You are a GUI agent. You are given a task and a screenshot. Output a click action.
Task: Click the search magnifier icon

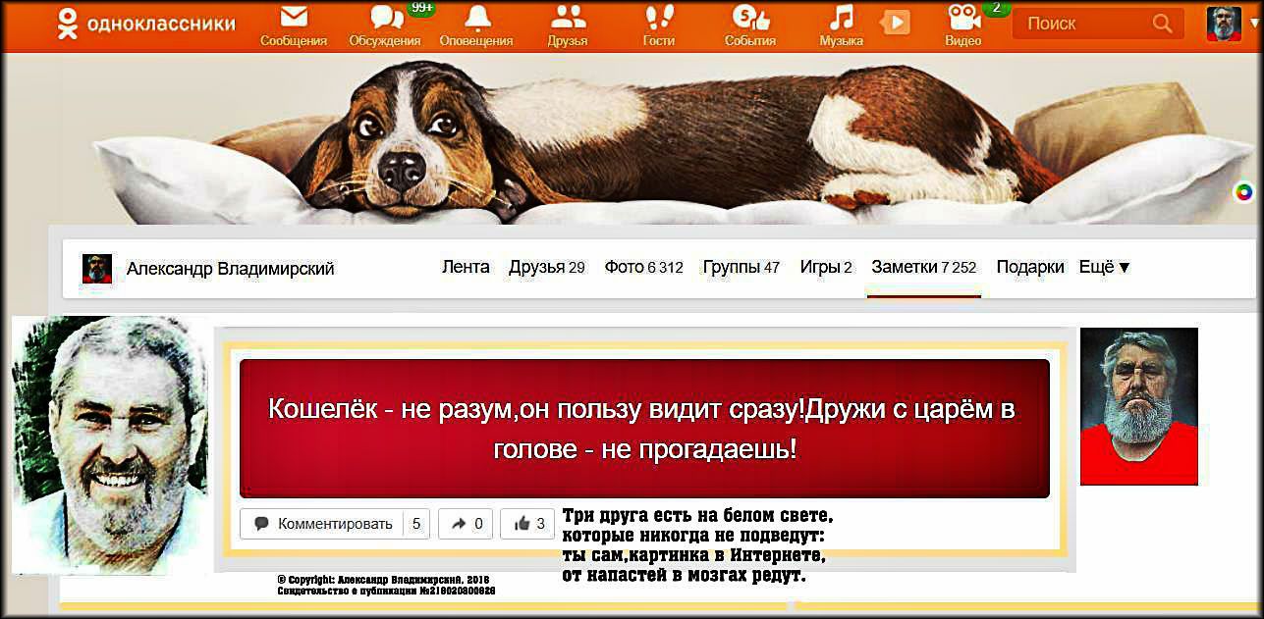(1162, 24)
